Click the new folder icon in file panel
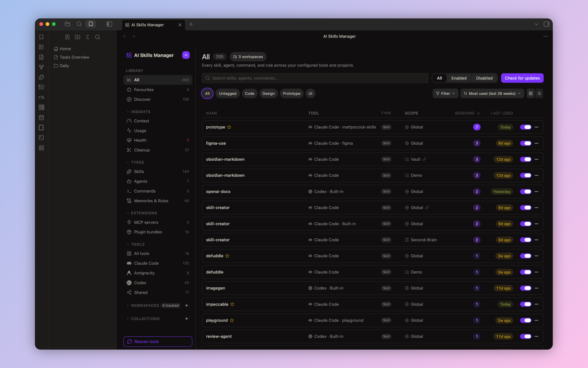Image resolution: width=588 pixels, height=368 pixels. point(77,37)
